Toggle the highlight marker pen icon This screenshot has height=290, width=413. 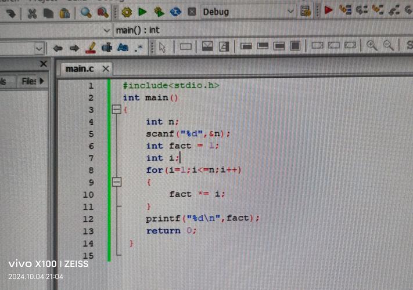[91, 48]
